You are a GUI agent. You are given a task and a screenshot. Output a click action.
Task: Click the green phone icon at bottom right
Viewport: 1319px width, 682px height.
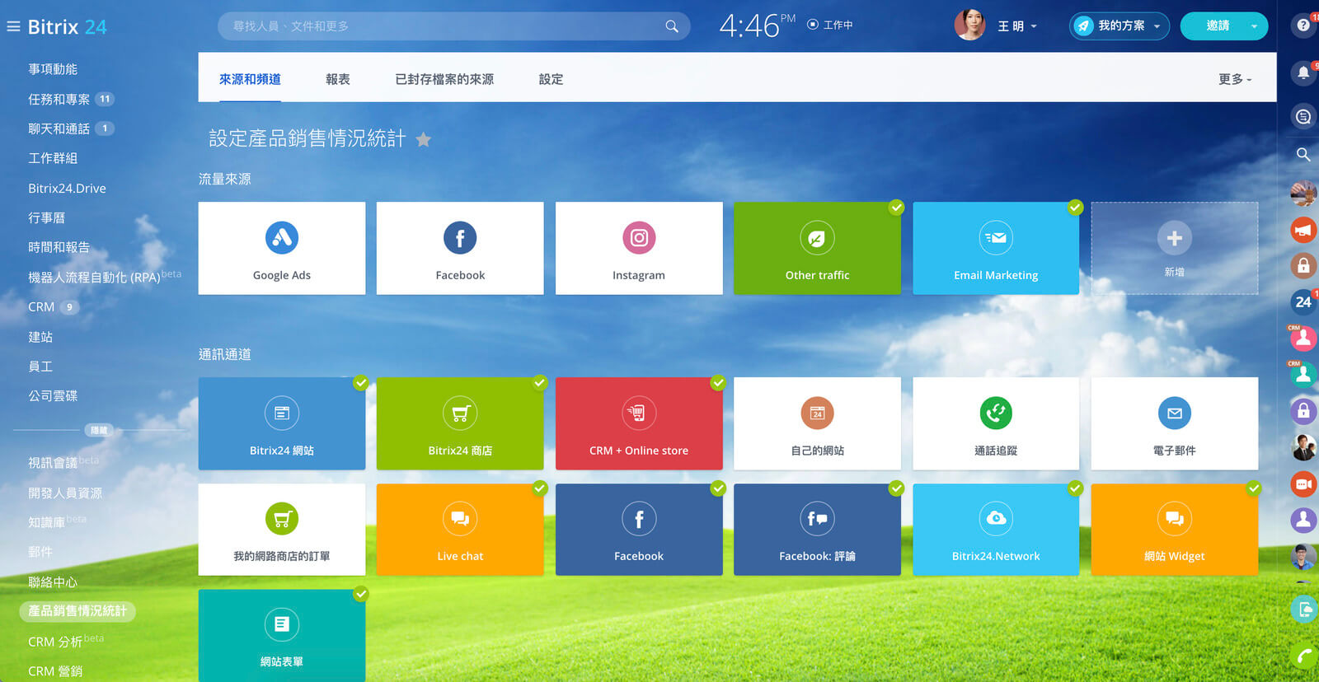click(1303, 656)
